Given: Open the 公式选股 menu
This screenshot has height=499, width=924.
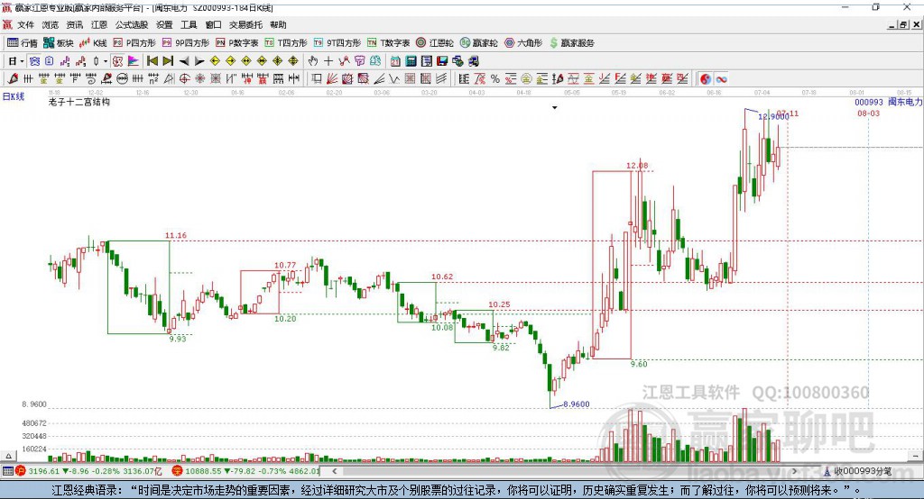Looking at the screenshot, I should (132, 24).
